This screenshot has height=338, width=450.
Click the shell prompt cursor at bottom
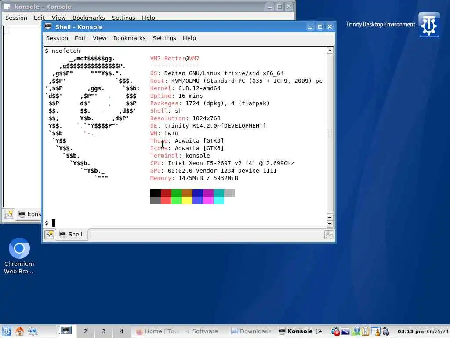point(53,223)
